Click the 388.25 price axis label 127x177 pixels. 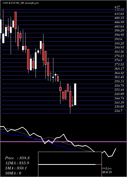coord(119,43)
